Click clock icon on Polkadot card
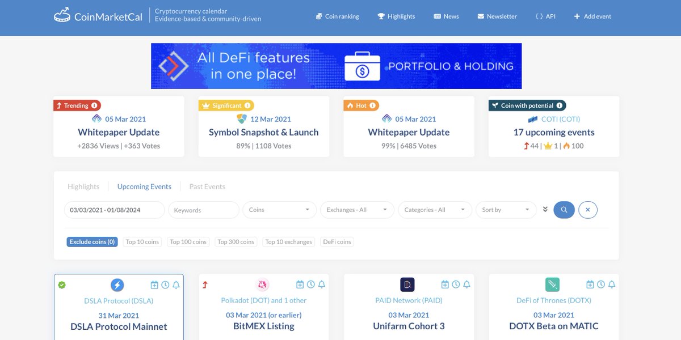681x340 pixels. coord(311,284)
